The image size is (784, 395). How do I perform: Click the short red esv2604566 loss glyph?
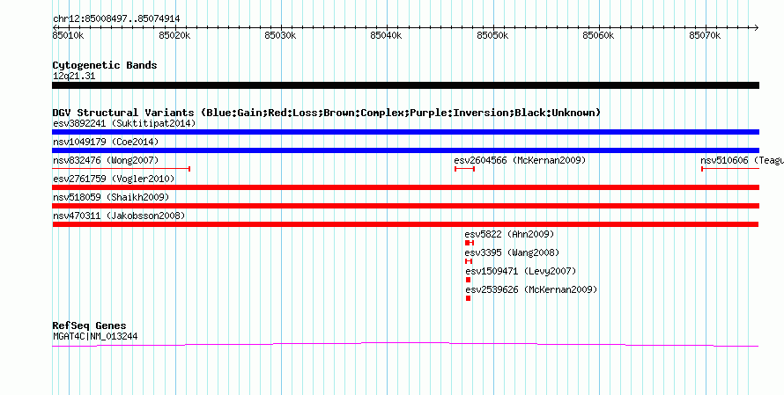(x=464, y=169)
